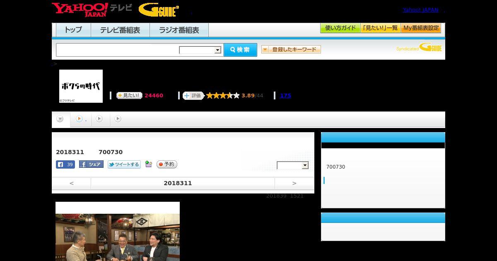The image size is (497, 261).
Task: Click the Facebook like count button showing 39
Action: (65, 164)
